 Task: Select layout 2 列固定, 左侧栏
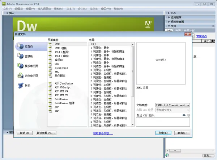tap(110, 77)
